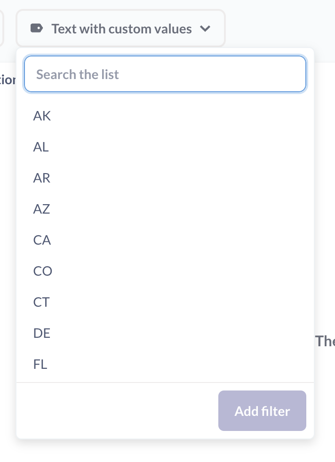Choose AR in the dropdown list

pyautogui.click(x=42, y=178)
